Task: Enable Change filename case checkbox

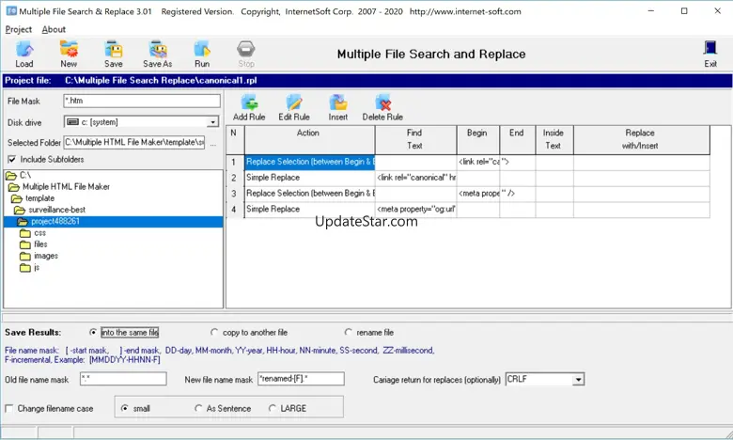Action: [8, 409]
